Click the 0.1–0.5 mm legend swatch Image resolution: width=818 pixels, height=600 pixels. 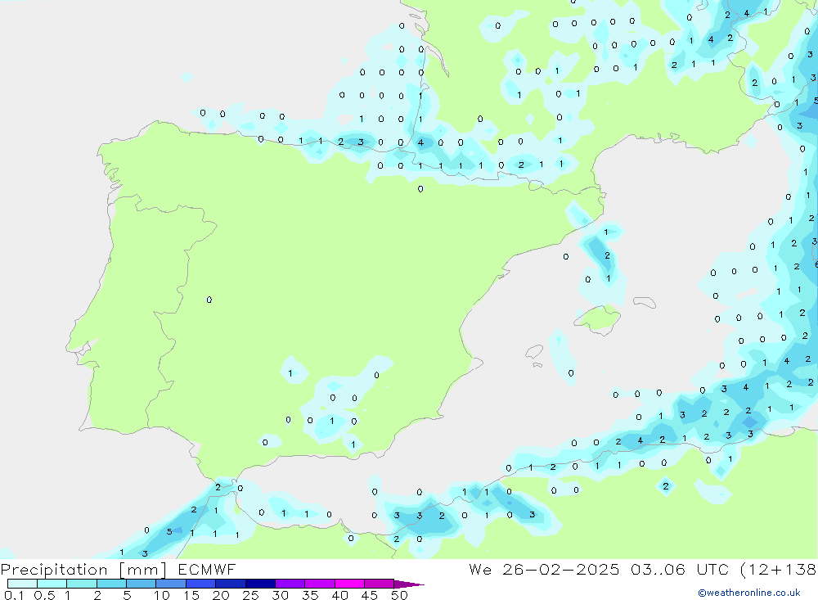point(22,584)
